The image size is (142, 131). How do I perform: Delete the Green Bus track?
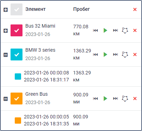135,99
